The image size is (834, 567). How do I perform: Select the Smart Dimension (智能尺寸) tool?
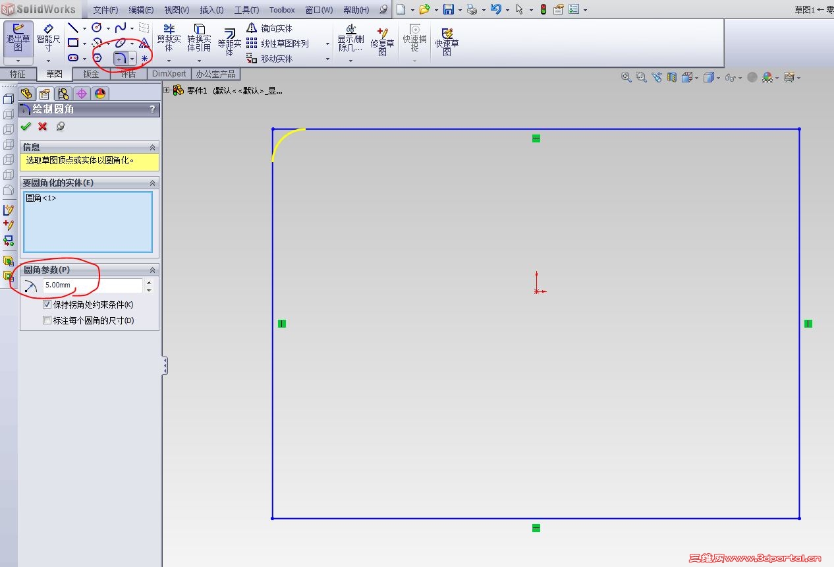(x=48, y=38)
